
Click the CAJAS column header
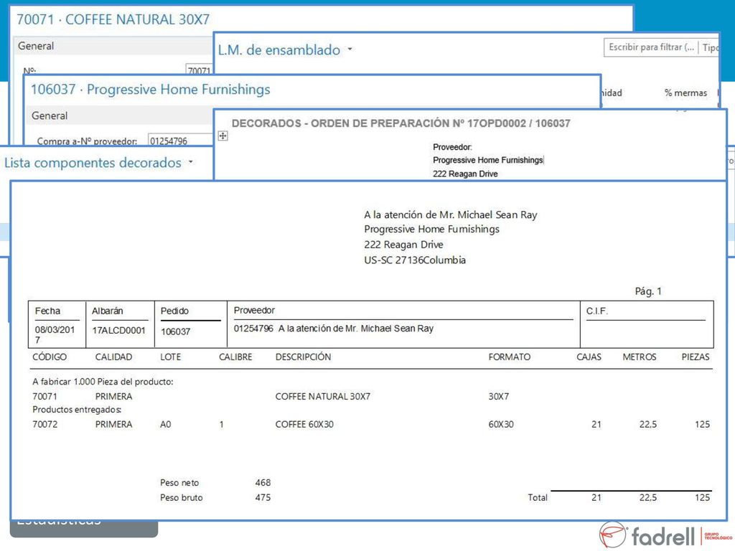(589, 357)
